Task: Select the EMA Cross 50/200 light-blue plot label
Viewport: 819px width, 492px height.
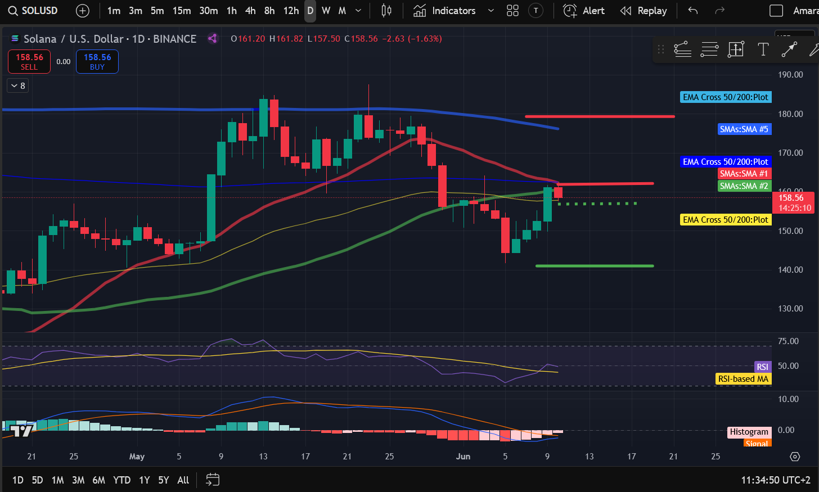Action: pyautogui.click(x=725, y=97)
